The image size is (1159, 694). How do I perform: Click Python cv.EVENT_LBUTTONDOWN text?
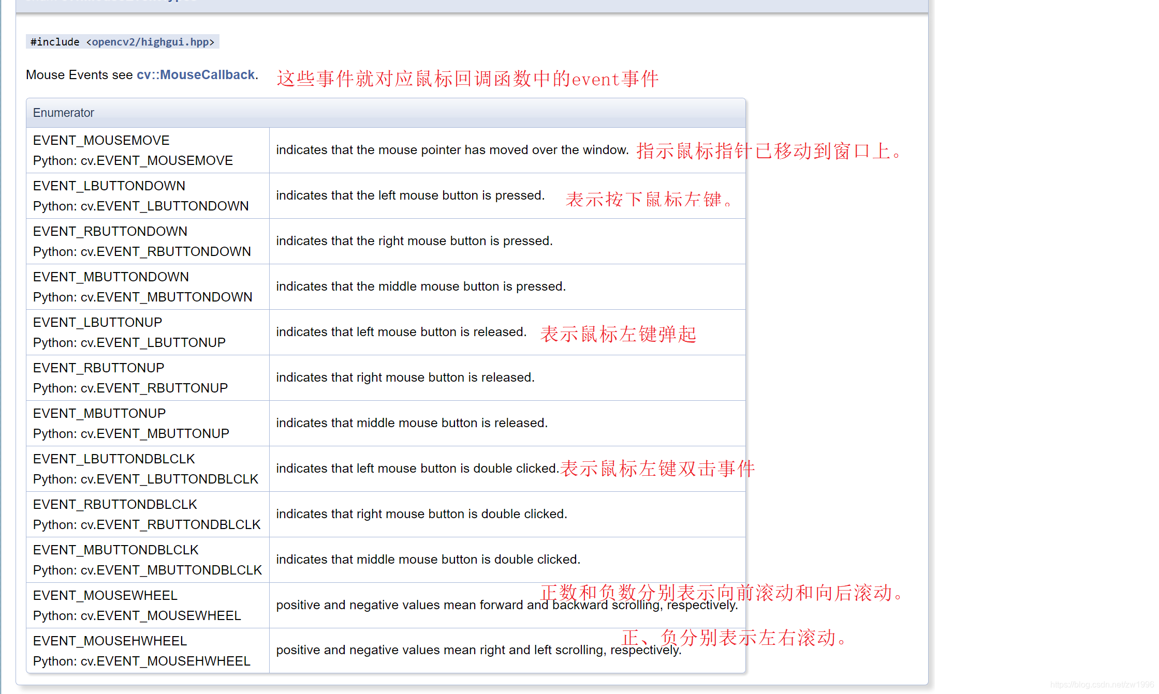[141, 206]
